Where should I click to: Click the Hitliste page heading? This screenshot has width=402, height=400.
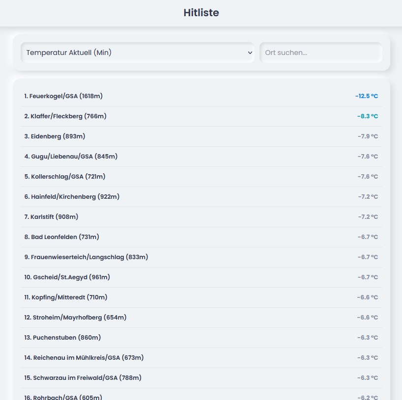point(201,13)
